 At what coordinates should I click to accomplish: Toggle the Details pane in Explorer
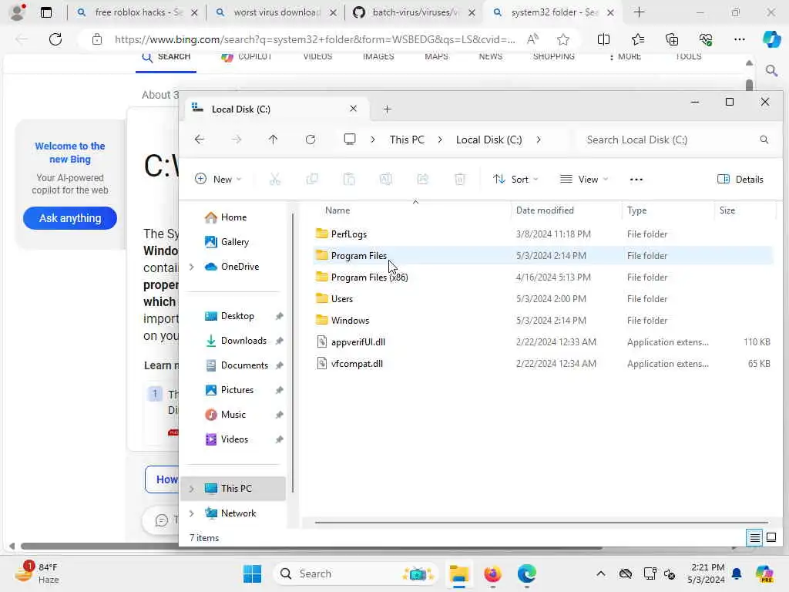740,179
